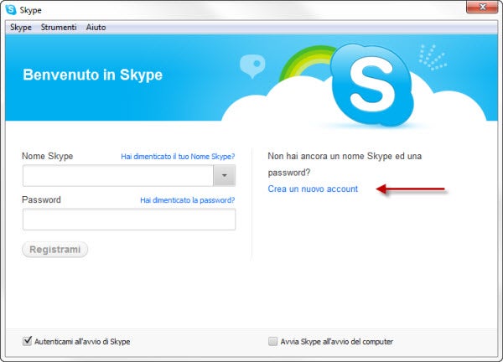Click the 'Benvenuto in Skype' heading
This screenshot has height=362, width=503.
[x=93, y=75]
